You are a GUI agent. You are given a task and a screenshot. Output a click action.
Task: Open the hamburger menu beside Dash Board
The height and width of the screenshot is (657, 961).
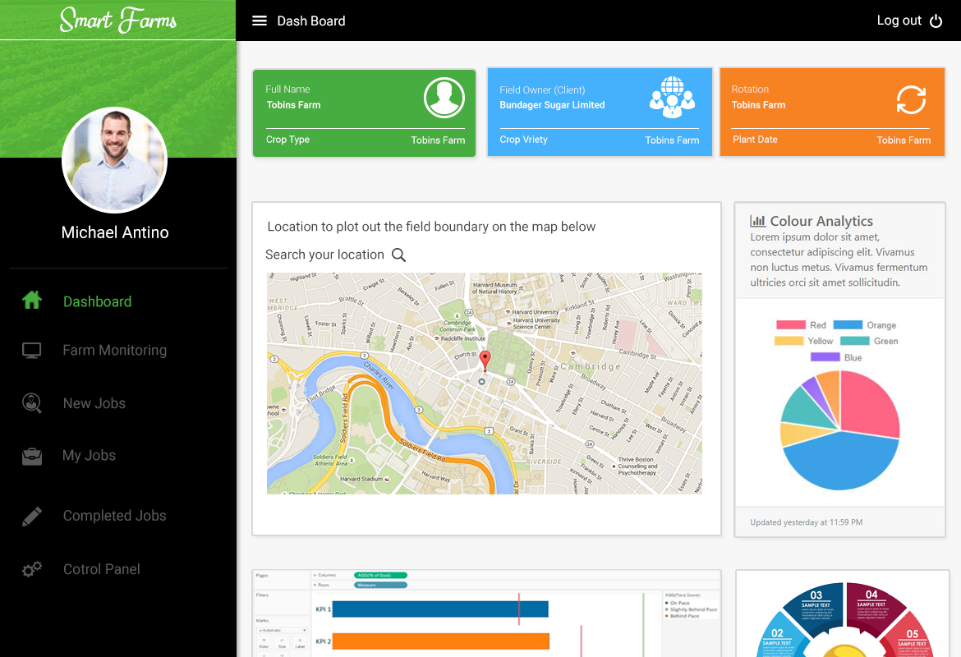pos(260,21)
